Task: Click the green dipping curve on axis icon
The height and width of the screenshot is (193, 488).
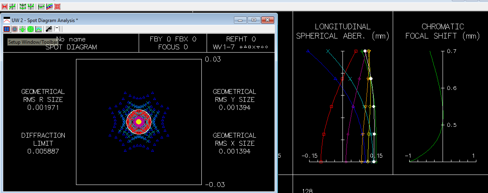Action: 41,7
